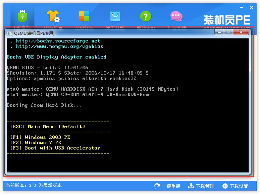Expand the main window dropdown menu arrow
This screenshot has width=260, height=194.
pyautogui.click(x=241, y=7)
